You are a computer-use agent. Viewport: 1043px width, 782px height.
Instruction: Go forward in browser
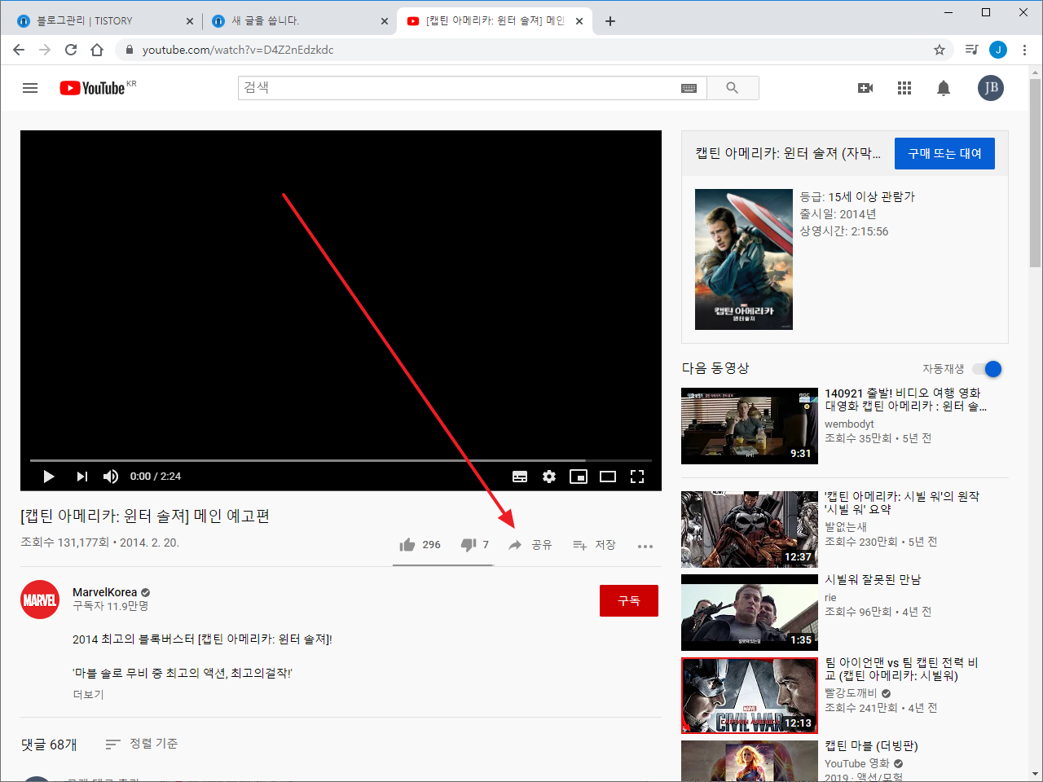coord(45,50)
